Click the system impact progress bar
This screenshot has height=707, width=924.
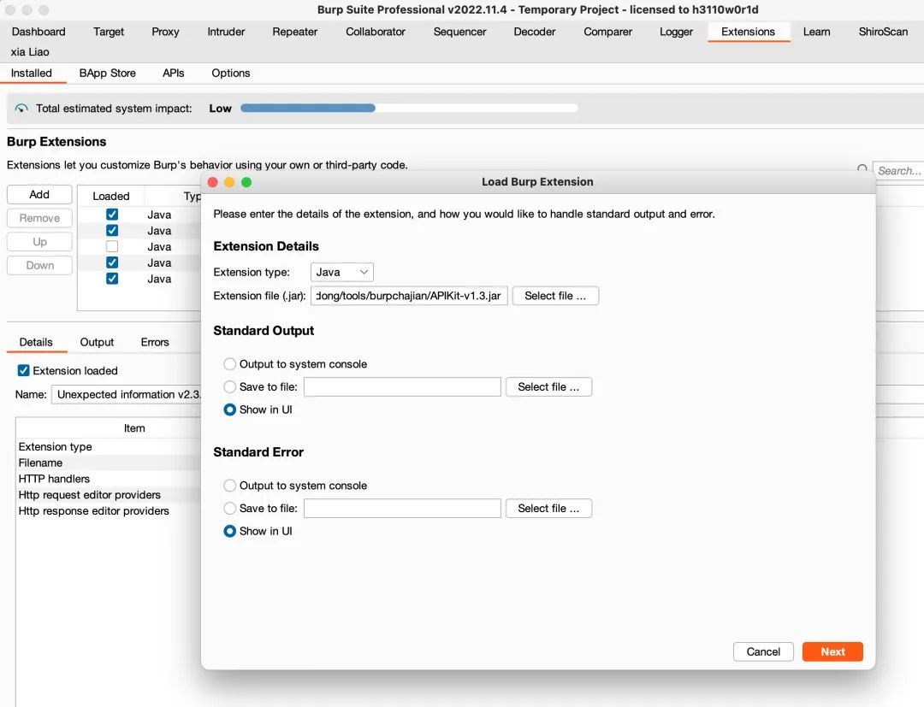tap(409, 108)
